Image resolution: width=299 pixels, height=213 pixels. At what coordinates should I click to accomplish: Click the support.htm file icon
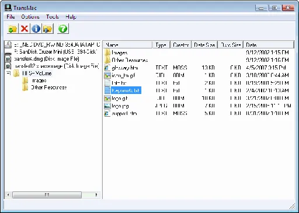click(x=107, y=113)
